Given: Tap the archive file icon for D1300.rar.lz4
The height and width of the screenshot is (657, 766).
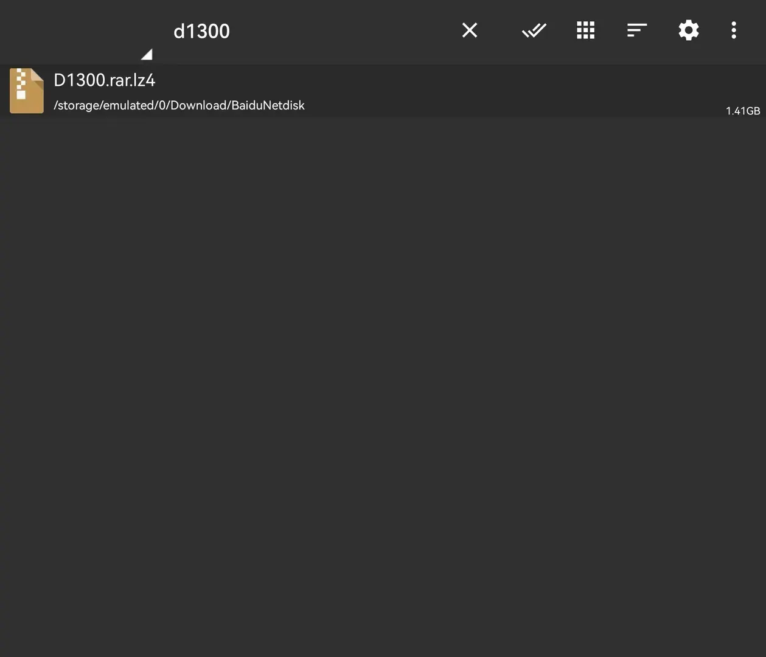Looking at the screenshot, I should tap(27, 91).
